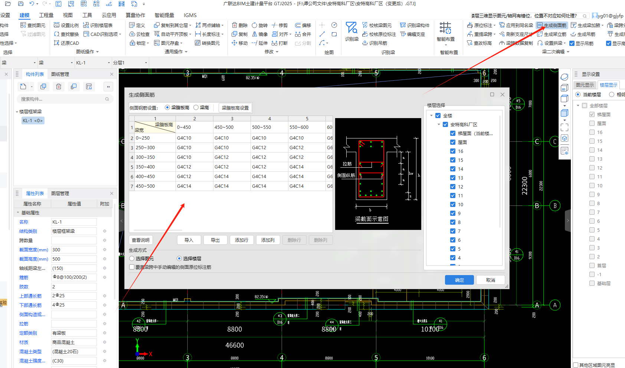The height and width of the screenshot is (368, 625).
Task: Select 选择楼层 generation mode
Action: click(179, 258)
